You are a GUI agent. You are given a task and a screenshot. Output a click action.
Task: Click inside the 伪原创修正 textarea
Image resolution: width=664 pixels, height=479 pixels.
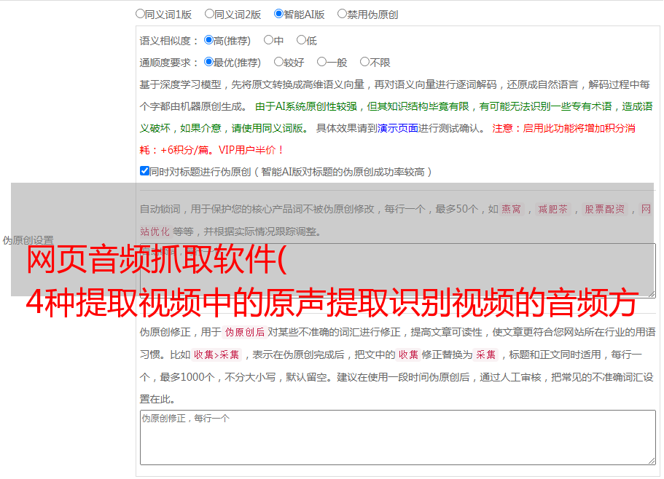pyautogui.click(x=398, y=438)
